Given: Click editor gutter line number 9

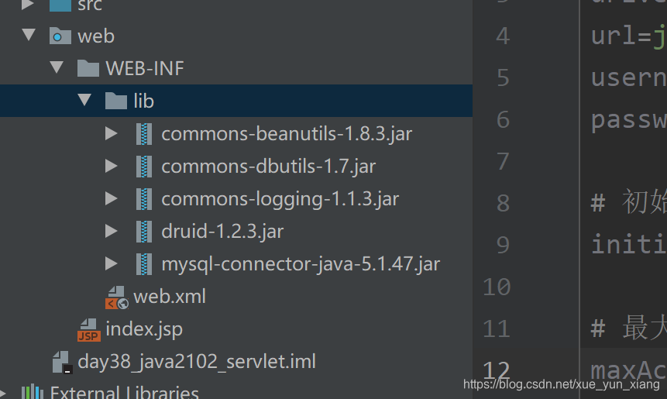Looking at the screenshot, I should coord(503,245).
